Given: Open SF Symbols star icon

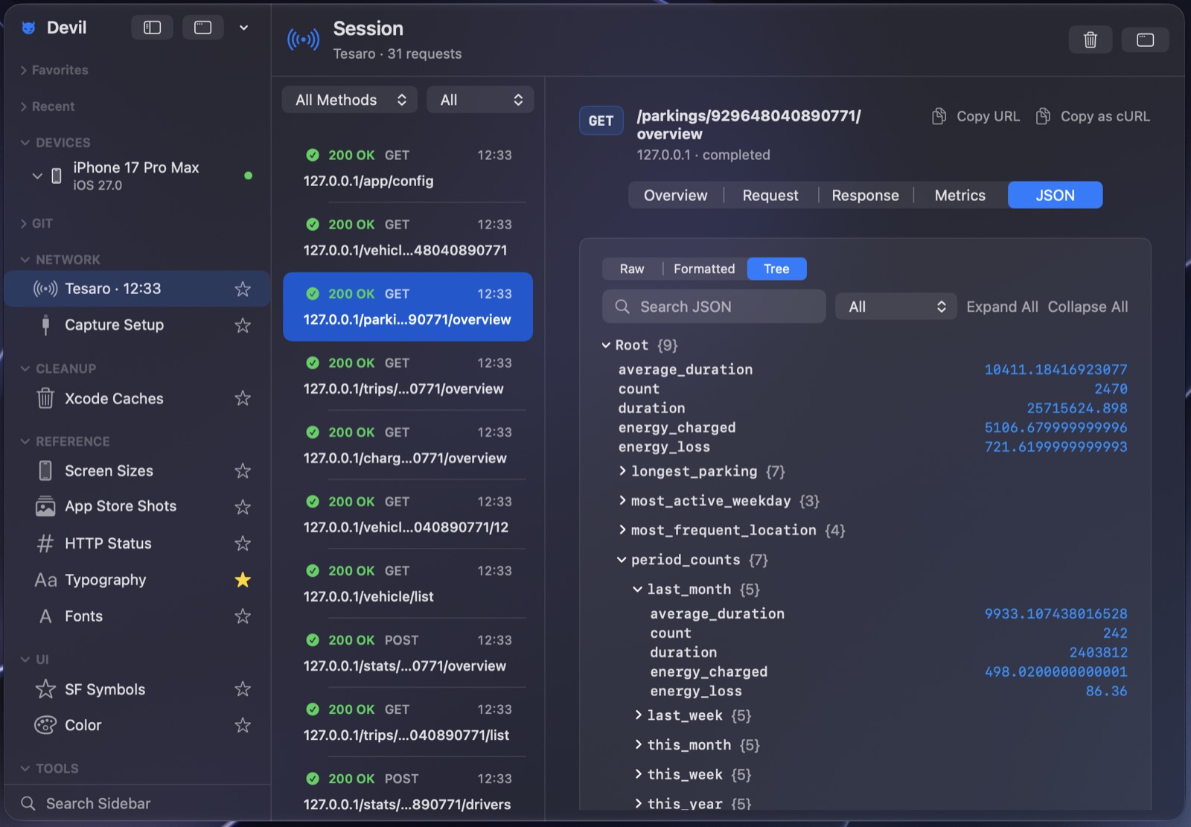Looking at the screenshot, I should point(45,689).
